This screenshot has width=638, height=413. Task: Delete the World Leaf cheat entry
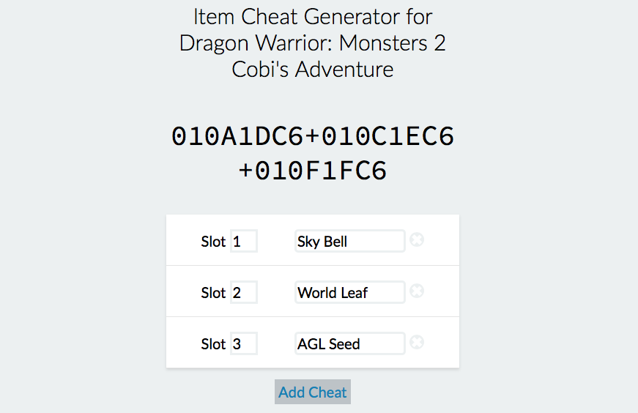417,291
